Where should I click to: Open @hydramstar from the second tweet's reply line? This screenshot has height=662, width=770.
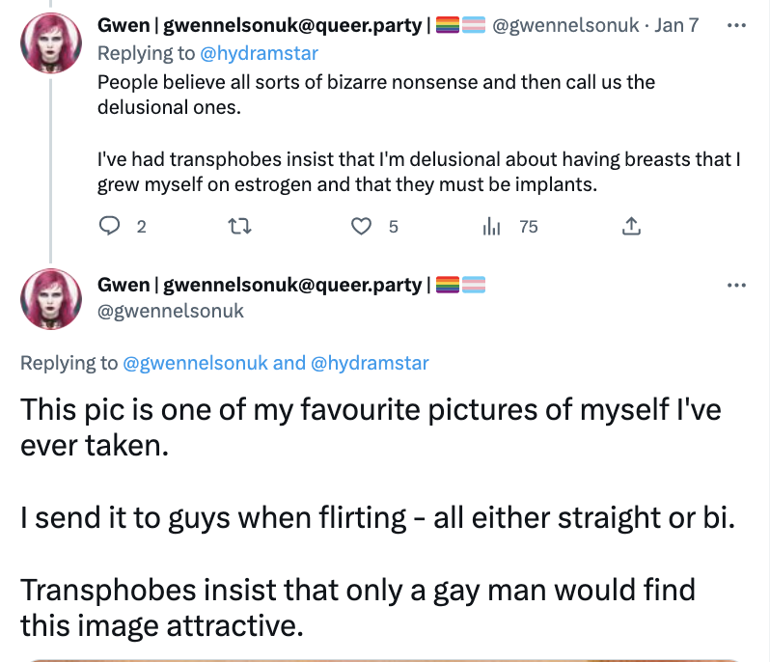(x=370, y=364)
